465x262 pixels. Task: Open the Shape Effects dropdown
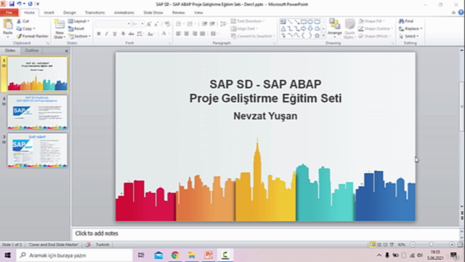point(375,36)
